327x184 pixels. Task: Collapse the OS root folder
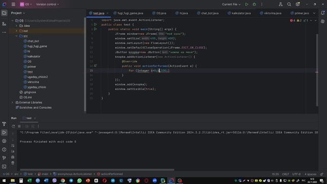[12, 20]
